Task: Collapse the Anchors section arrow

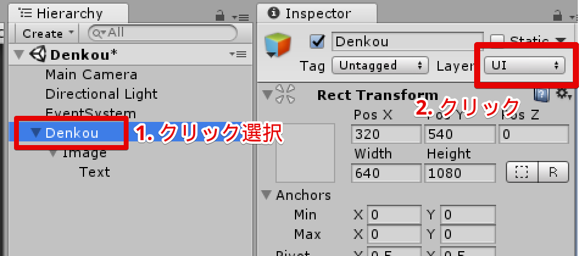Action: 266,195
